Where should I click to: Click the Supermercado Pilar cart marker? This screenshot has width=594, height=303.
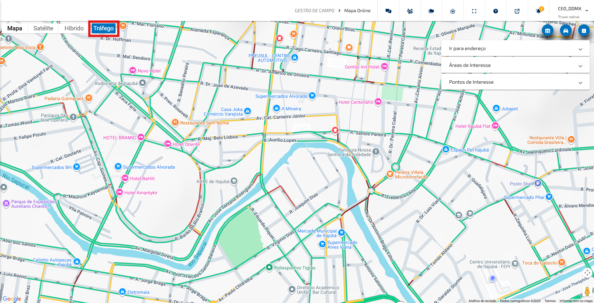pos(549,197)
